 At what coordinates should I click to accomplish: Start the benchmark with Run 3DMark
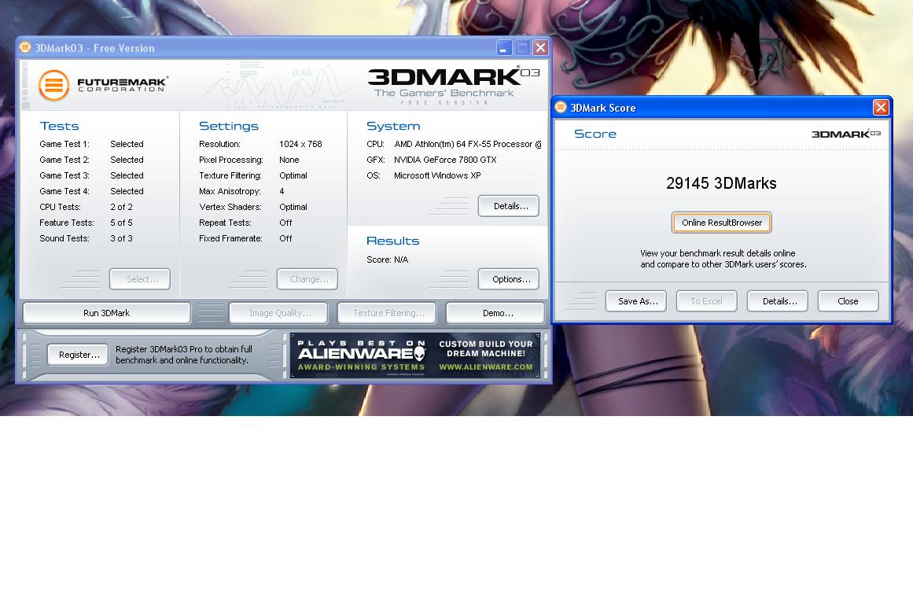click(x=106, y=313)
